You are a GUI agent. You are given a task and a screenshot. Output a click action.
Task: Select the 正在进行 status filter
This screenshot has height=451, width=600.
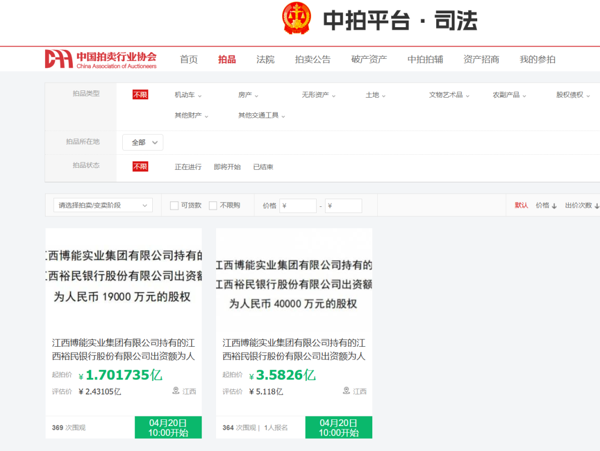189,166
